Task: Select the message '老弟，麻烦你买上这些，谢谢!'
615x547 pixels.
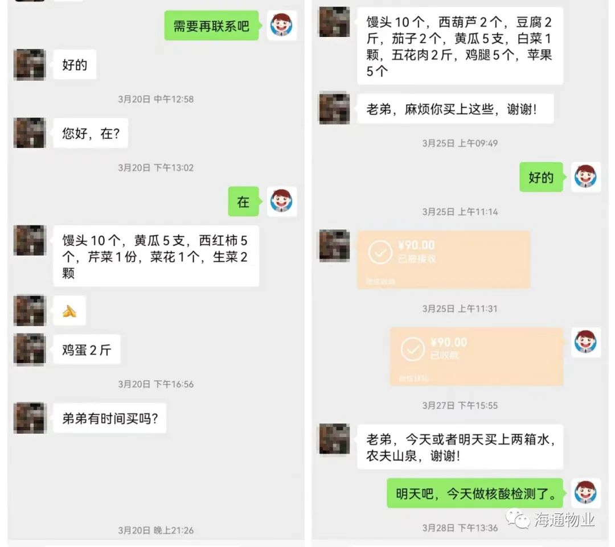Action: pyautogui.click(x=456, y=109)
